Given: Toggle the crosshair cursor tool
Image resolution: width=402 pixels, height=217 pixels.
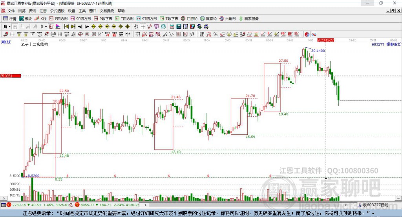Looking at the screenshot, I should coord(143,27).
